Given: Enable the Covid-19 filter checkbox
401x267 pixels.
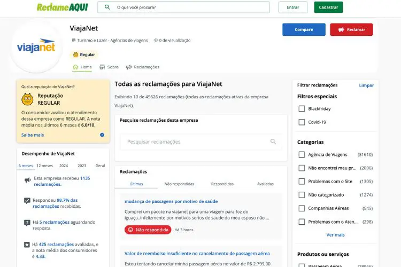Looking at the screenshot, I should 302,122.
